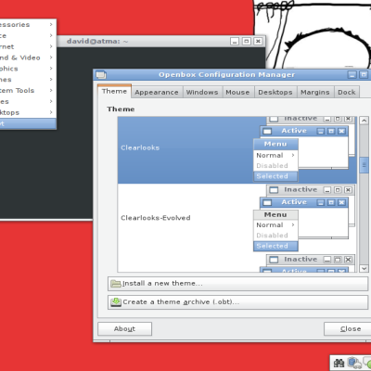The height and width of the screenshot is (371, 371).
Task: Expand the Accessories submenu arrow
Action: [x=51, y=24]
